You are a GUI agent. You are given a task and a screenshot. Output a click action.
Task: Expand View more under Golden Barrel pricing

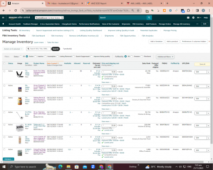(106, 109)
